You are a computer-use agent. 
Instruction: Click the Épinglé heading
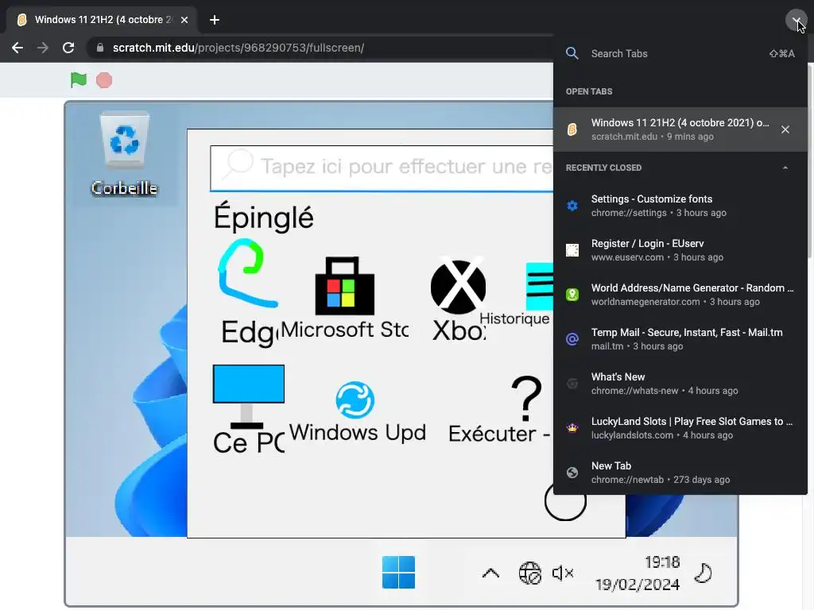[x=263, y=218]
